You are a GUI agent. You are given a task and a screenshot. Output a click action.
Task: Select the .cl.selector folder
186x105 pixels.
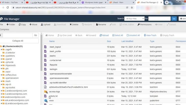[10, 52]
